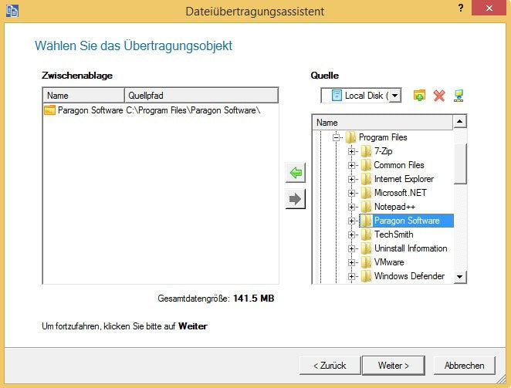Select the highlighted Paragon Software tree item

tap(407, 221)
